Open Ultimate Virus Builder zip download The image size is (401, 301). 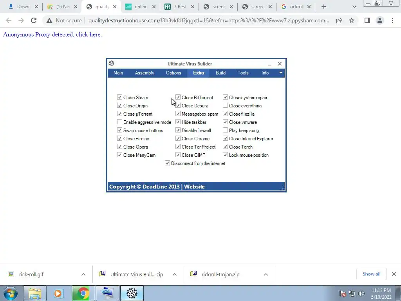pos(137,274)
